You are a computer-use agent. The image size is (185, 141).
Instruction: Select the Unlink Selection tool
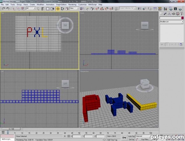click(18, 9)
